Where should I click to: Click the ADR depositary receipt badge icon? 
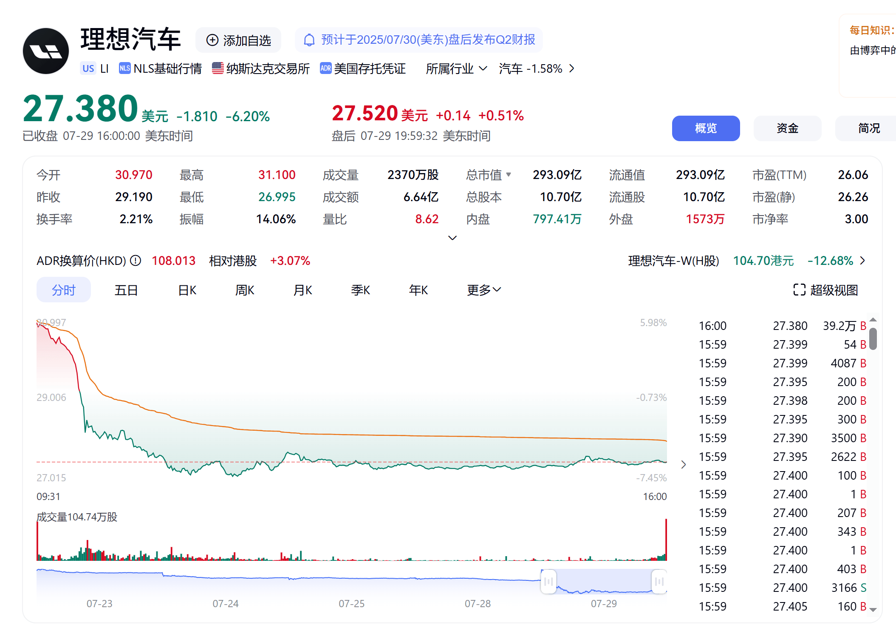coord(326,68)
